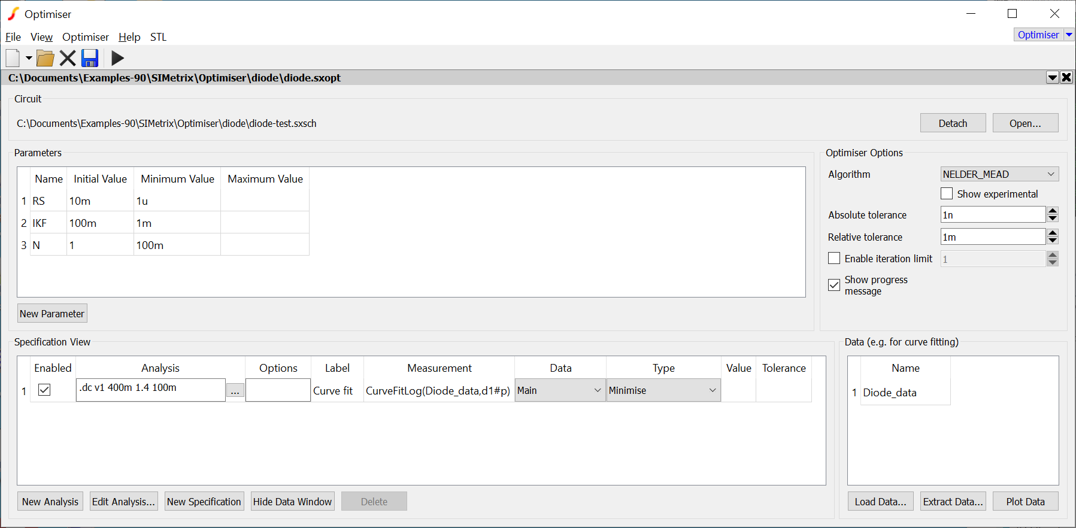
Task: Increase Absolute tolerance with the up arrow
Action: coord(1053,211)
